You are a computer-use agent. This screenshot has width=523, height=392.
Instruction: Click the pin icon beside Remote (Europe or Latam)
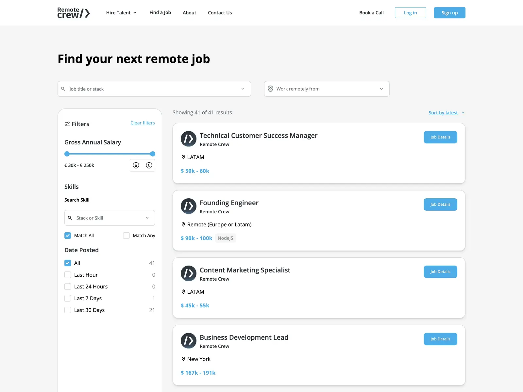[x=183, y=224]
